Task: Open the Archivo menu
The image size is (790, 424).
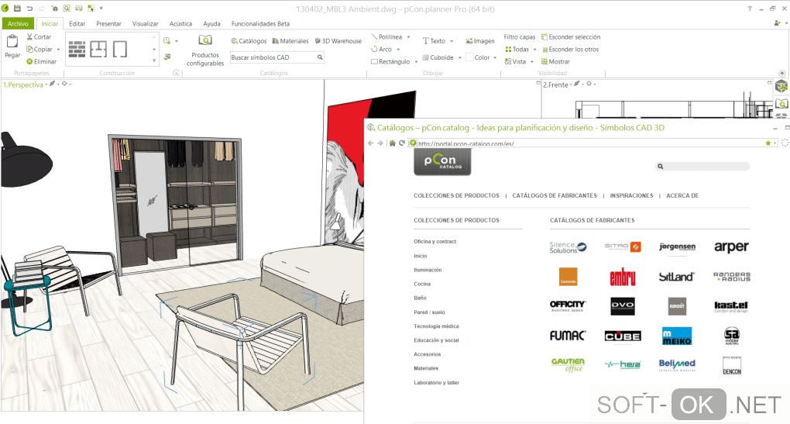Action: (x=18, y=24)
